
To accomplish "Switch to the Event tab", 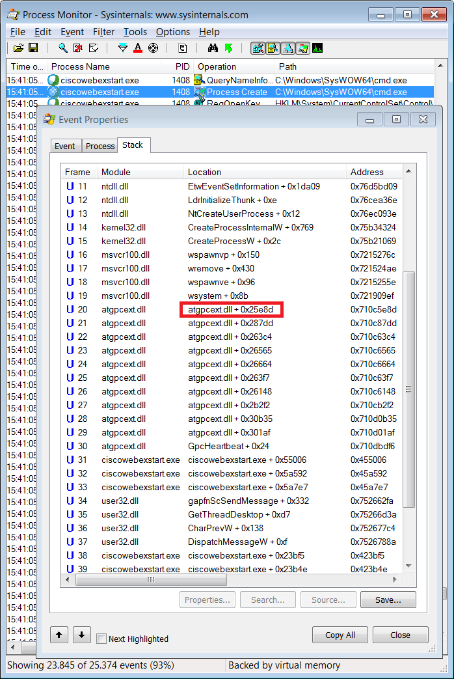I will tap(65, 146).
